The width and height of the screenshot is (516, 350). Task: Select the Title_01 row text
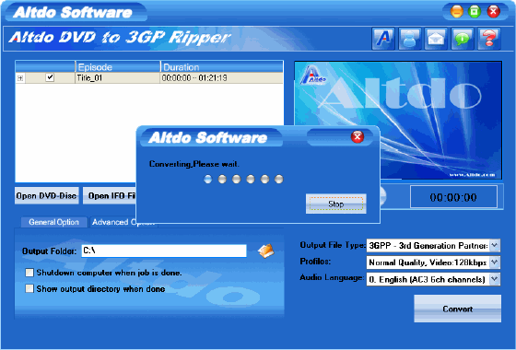pyautogui.click(x=89, y=78)
